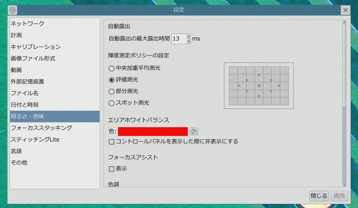The height and width of the screenshot is (208, 358).
Task: Go to フォーカススタッキング settings
Action: pos(41,128)
